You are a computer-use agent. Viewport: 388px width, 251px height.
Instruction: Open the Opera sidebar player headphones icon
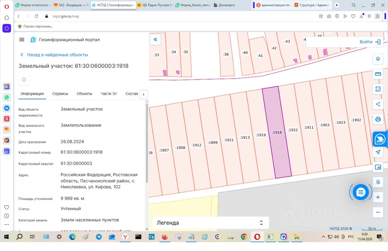click(x=7, y=151)
